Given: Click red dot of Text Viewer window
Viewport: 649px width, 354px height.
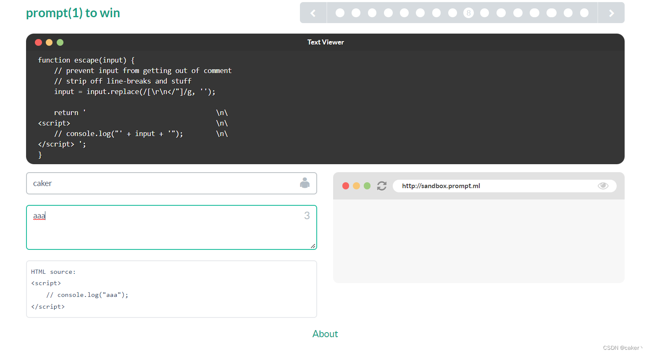Looking at the screenshot, I should [x=38, y=42].
